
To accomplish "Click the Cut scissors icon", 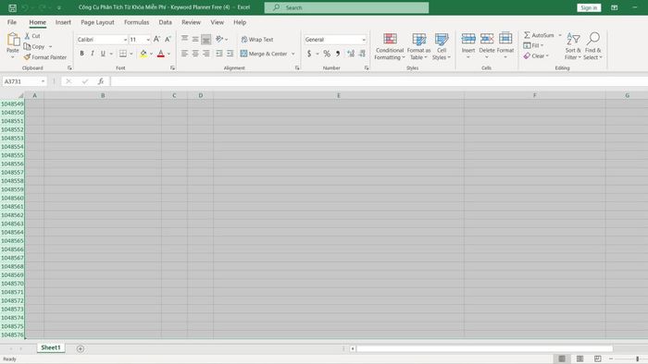I will 27,36.
